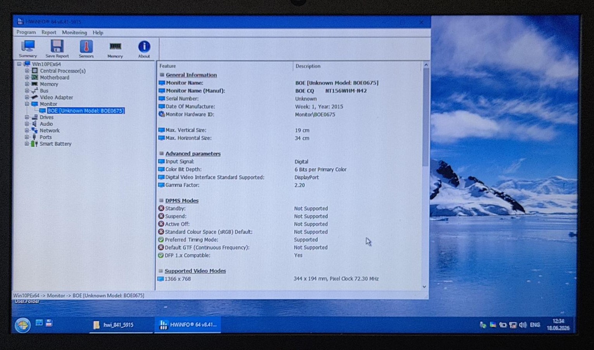The image size is (594, 350).
Task: Open the Summary toolbar icon
Action: click(x=28, y=49)
